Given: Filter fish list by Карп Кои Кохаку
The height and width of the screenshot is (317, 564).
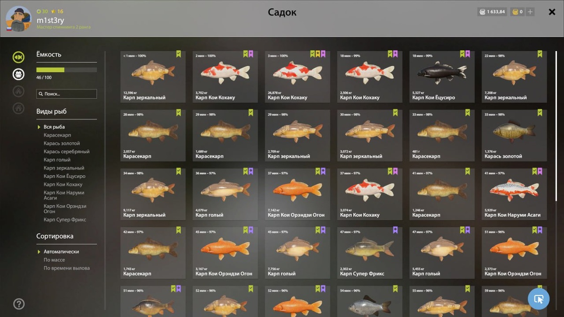Looking at the screenshot, I should pos(63,185).
